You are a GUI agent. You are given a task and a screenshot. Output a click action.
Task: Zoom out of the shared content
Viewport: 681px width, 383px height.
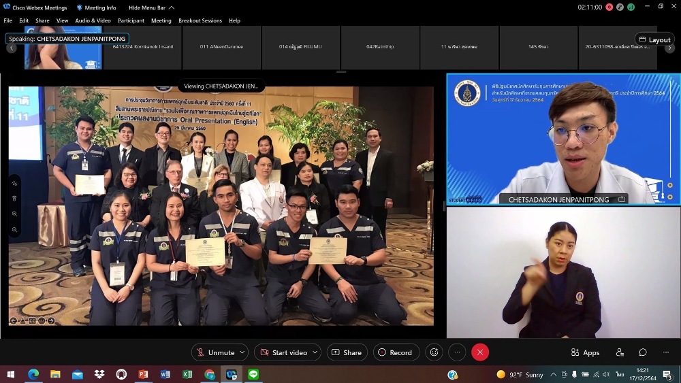point(14,230)
